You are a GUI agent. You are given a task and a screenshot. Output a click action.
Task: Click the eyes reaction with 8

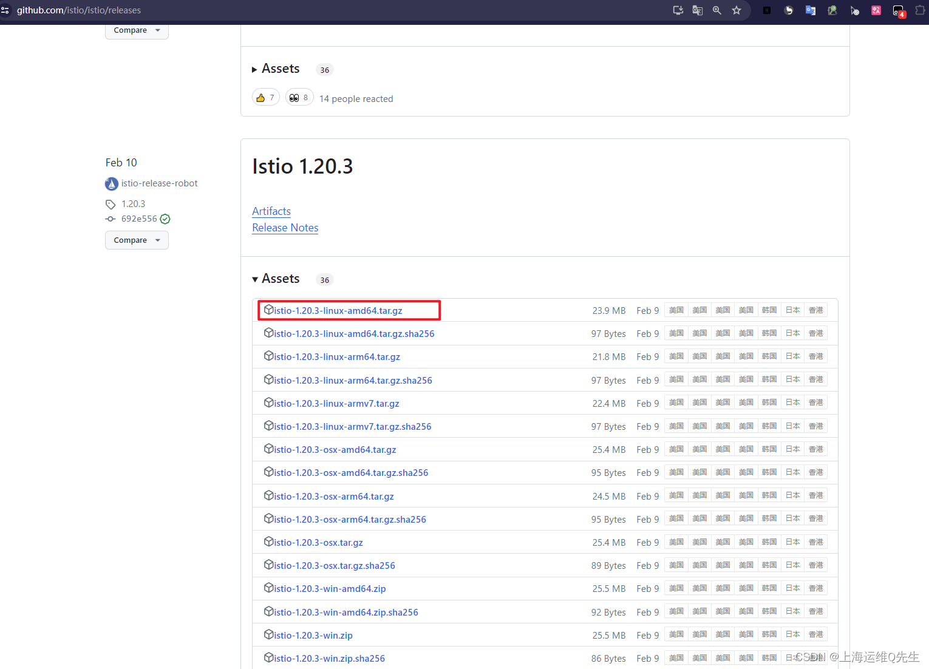(299, 98)
